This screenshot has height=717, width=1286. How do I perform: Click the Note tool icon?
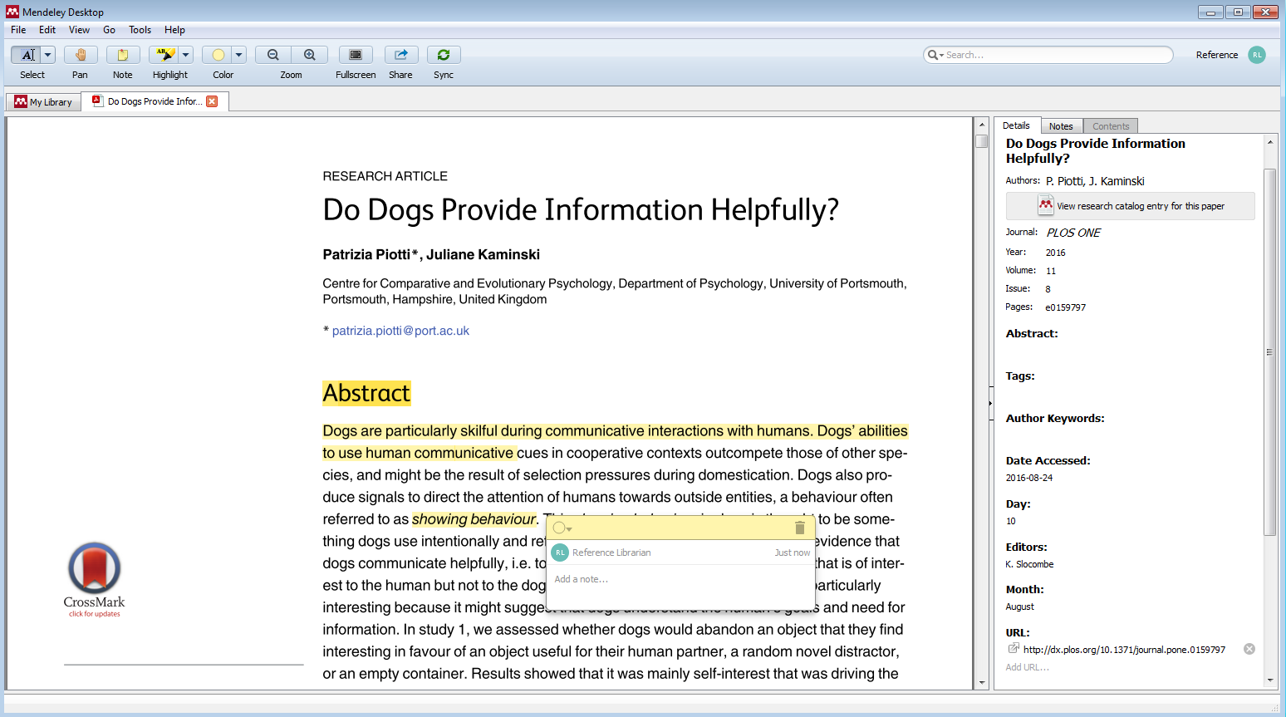click(123, 55)
